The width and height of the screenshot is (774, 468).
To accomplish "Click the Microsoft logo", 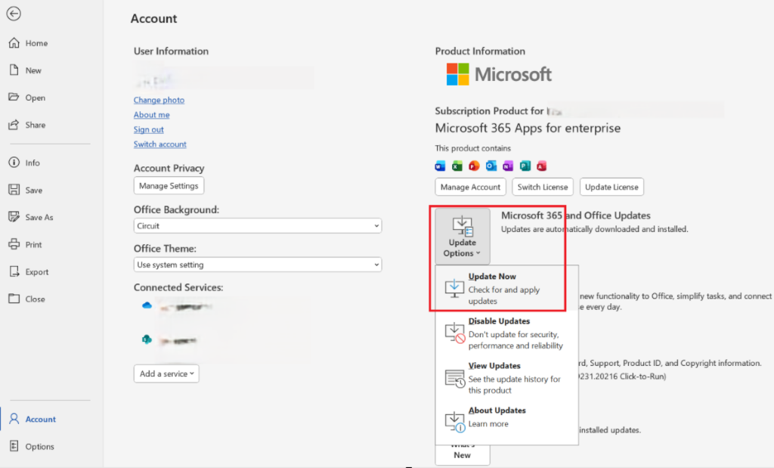I will click(499, 75).
